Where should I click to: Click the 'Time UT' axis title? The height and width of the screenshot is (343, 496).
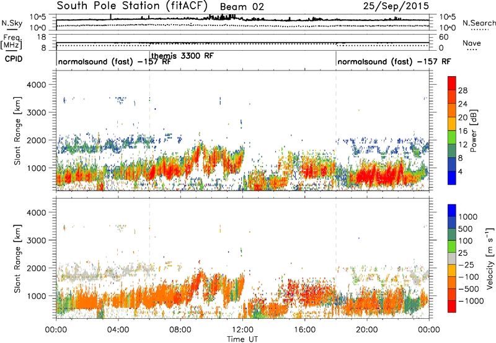coord(242,339)
